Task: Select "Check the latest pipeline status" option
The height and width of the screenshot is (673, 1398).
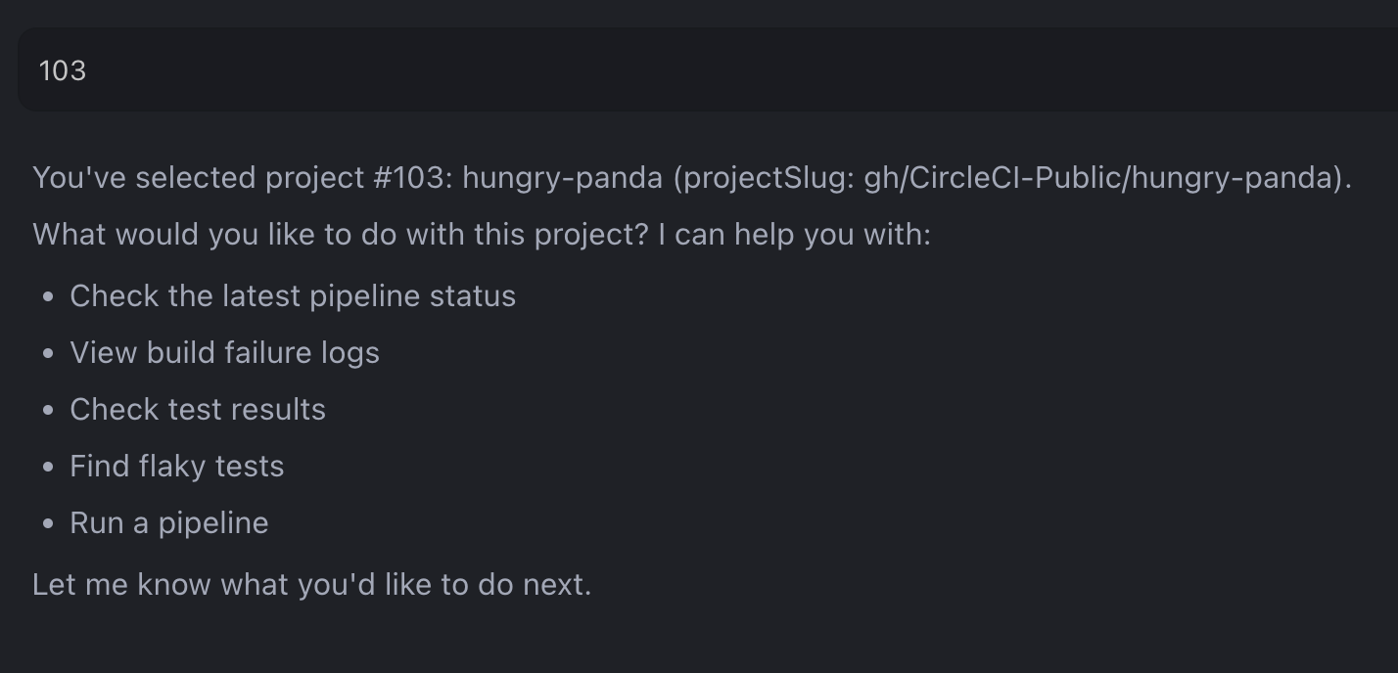Action: coord(292,295)
